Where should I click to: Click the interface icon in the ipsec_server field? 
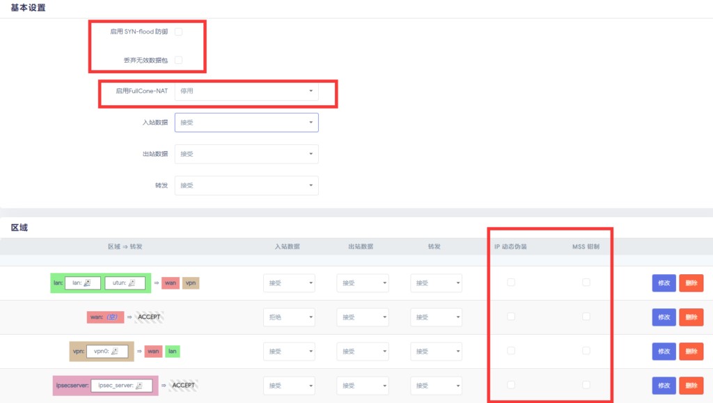point(139,384)
